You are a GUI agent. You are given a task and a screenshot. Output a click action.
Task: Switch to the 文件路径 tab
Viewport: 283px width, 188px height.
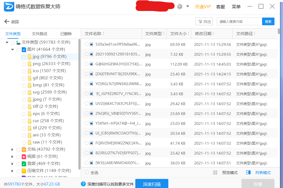[40, 34]
